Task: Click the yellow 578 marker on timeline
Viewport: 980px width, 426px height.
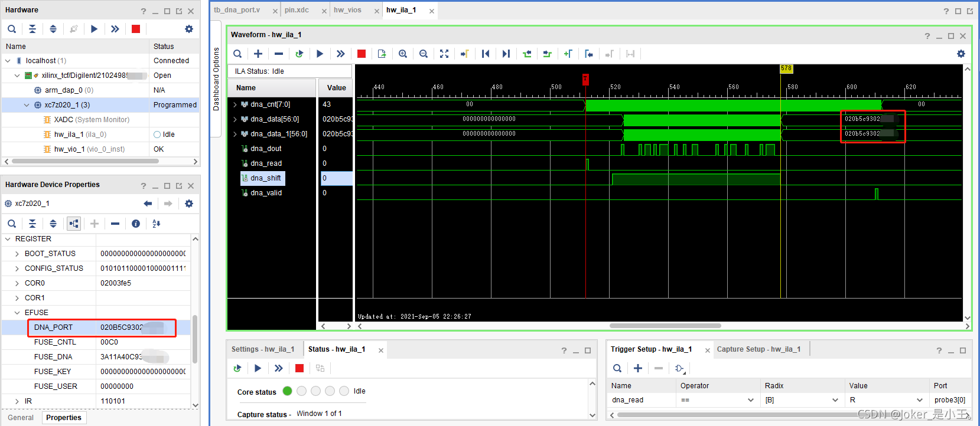Action: 786,69
